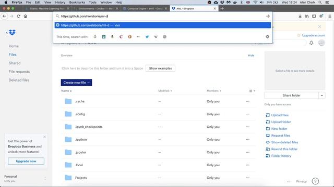
Task: Open the Firefox downloads icon
Action: pyautogui.click(x=300, y=16)
